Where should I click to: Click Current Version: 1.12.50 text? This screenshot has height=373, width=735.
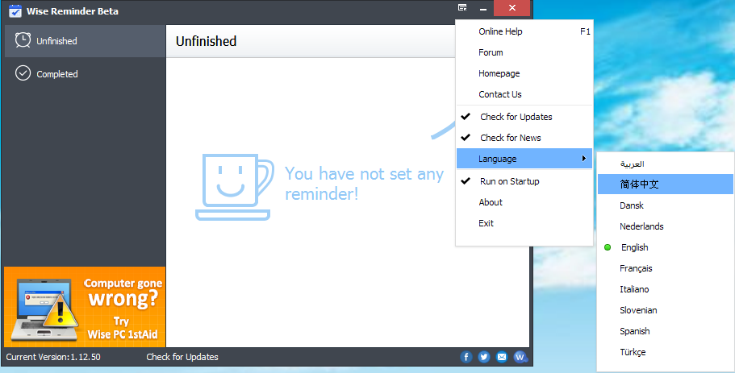pos(53,357)
